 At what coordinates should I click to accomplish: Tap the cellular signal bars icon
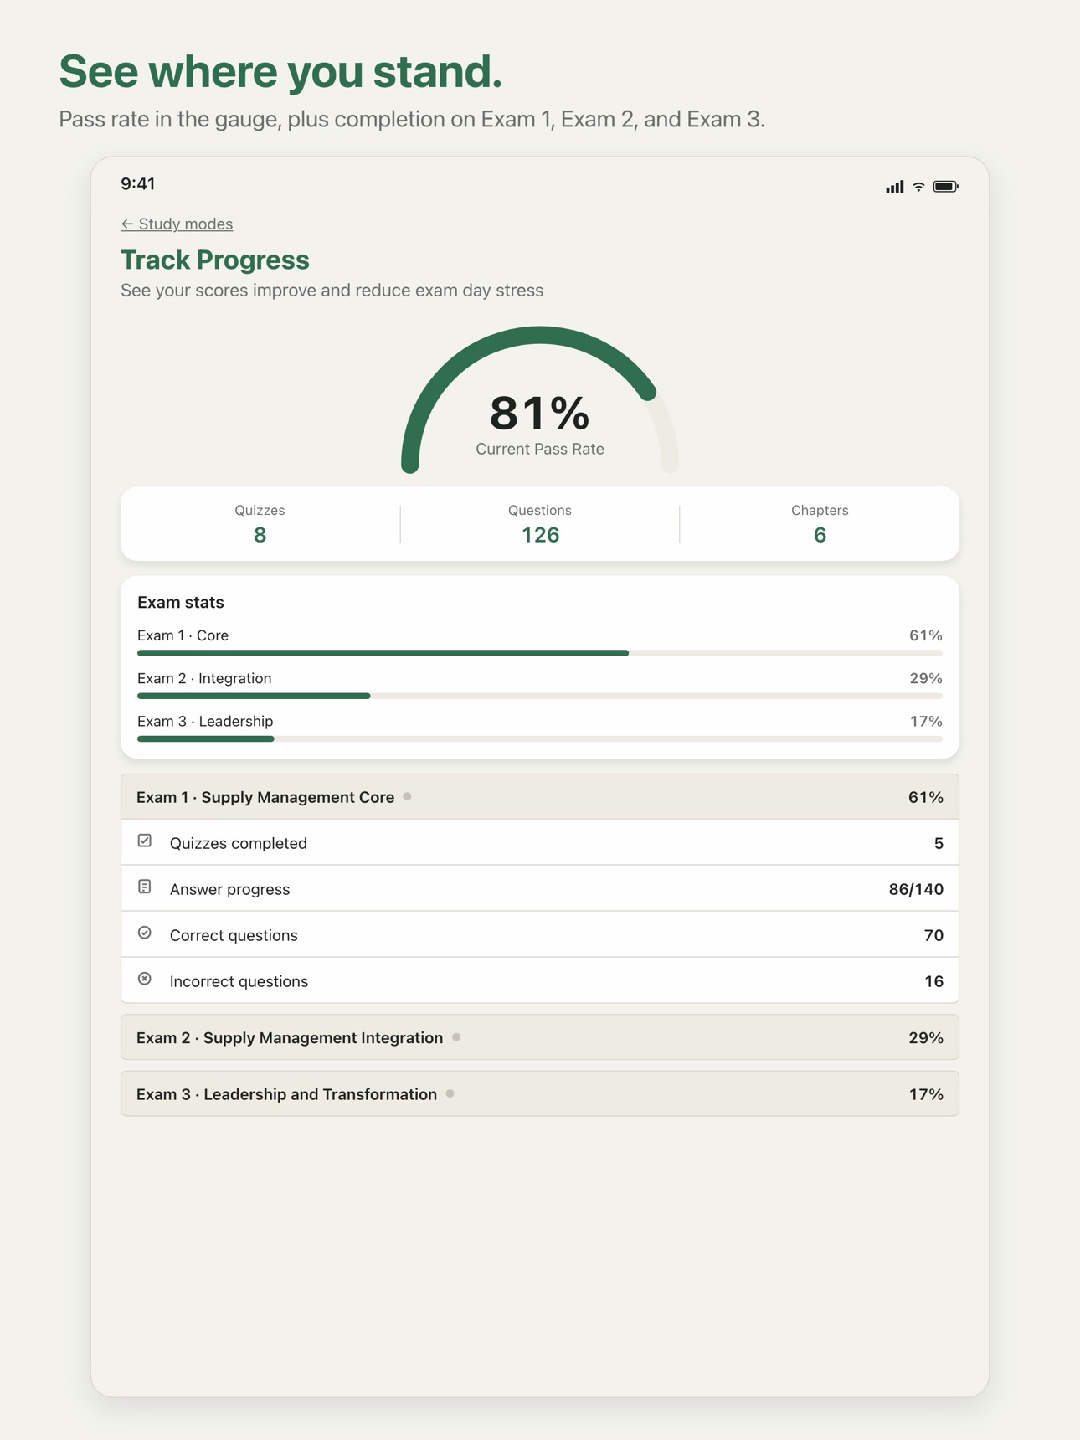coord(894,186)
